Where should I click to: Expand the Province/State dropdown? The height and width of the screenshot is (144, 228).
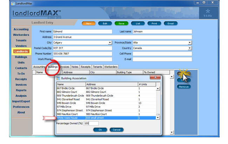point(190,43)
